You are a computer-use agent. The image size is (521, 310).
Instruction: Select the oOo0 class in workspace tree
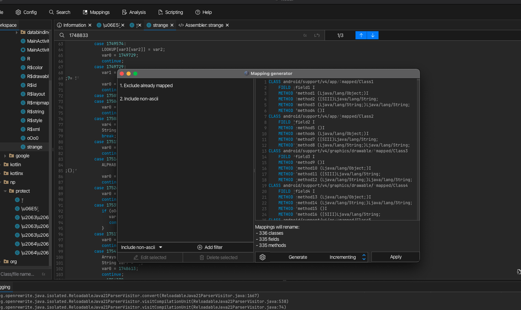[x=33, y=138]
